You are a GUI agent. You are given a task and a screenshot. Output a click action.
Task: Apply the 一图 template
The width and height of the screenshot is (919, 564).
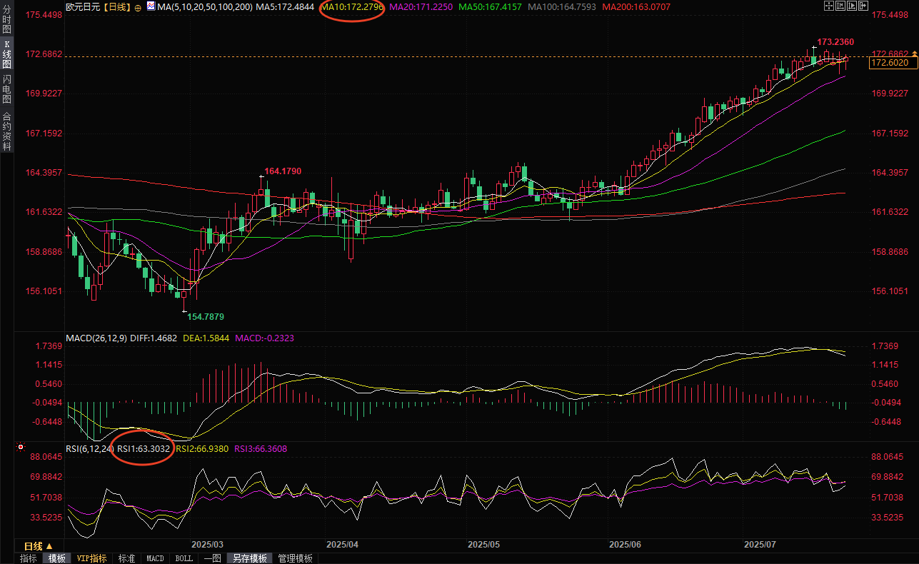click(212, 558)
